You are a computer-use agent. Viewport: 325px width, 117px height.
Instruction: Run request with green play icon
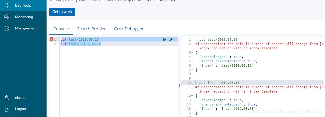pos(165,39)
